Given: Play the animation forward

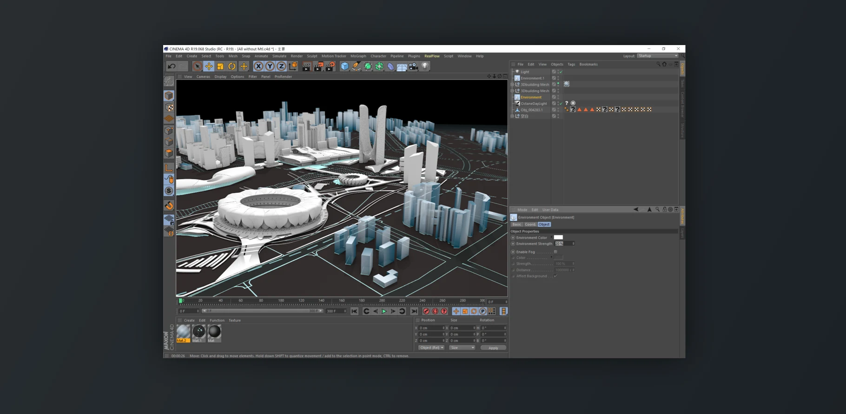Looking at the screenshot, I should (x=384, y=311).
